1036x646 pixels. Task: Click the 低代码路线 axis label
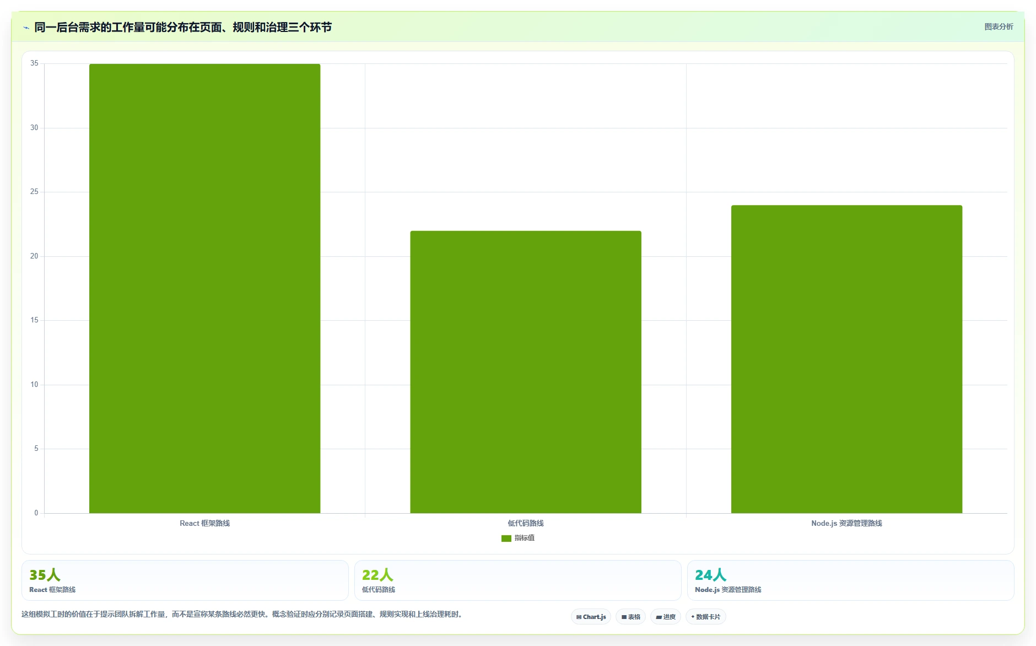[526, 523]
